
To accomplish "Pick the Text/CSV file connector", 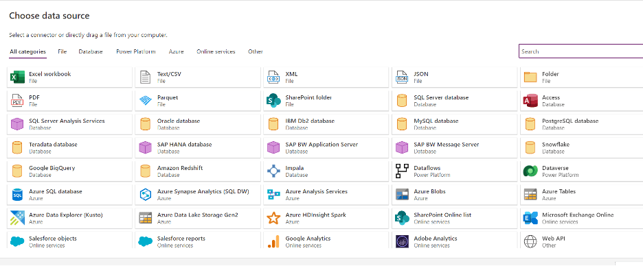I will 198,77.
